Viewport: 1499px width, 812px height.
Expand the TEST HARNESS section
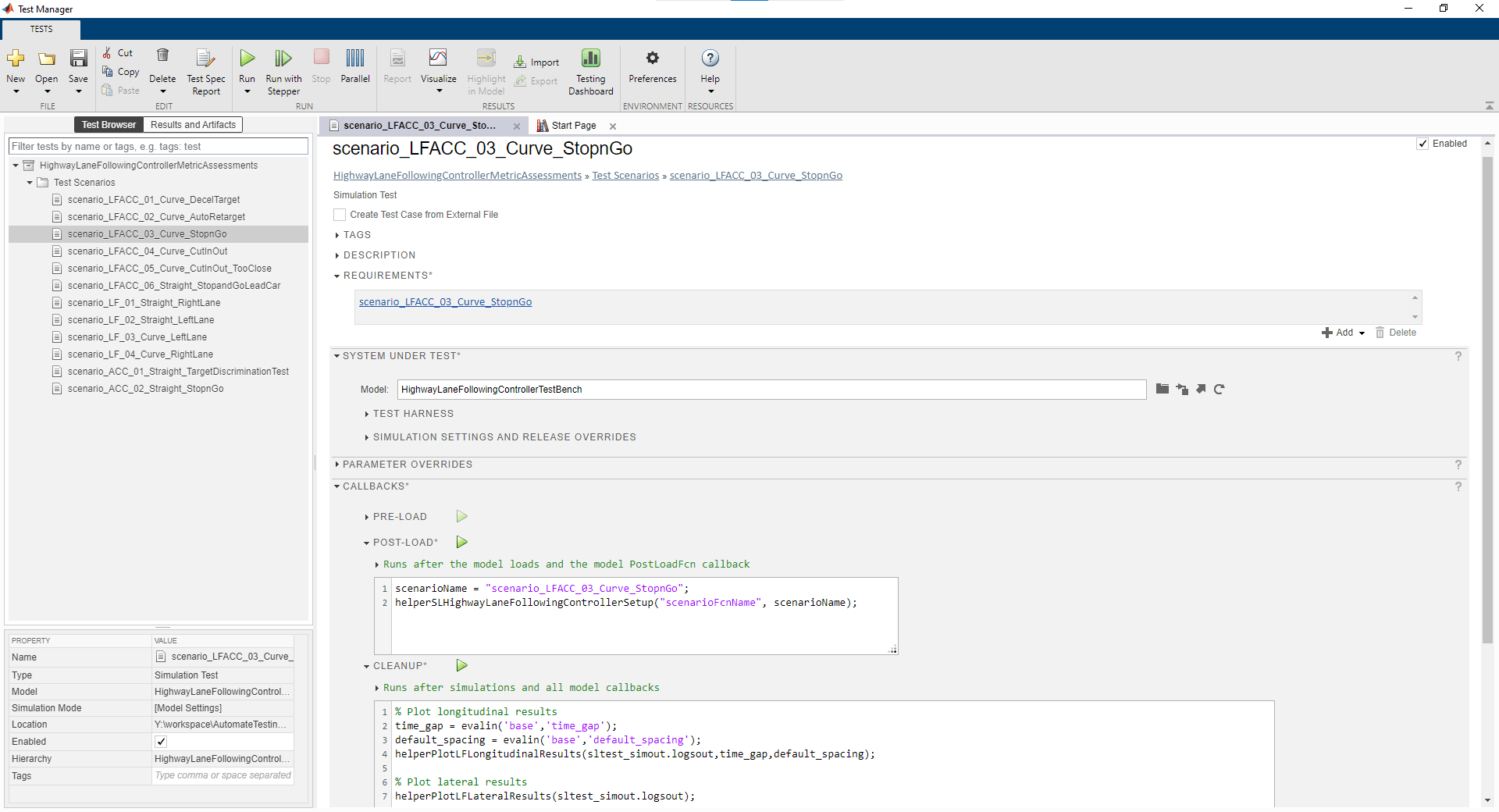[412, 414]
